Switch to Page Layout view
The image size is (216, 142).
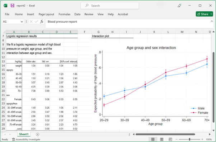[161, 139]
